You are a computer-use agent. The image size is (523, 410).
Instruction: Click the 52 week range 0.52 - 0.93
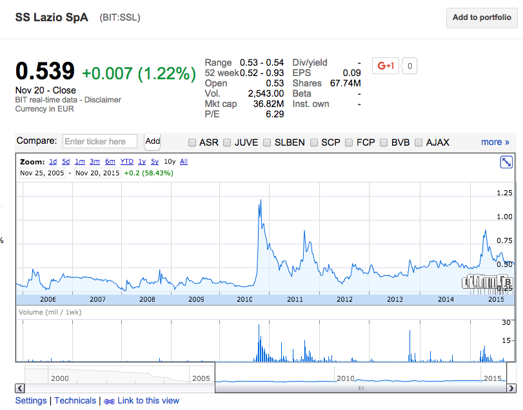[x=262, y=73]
